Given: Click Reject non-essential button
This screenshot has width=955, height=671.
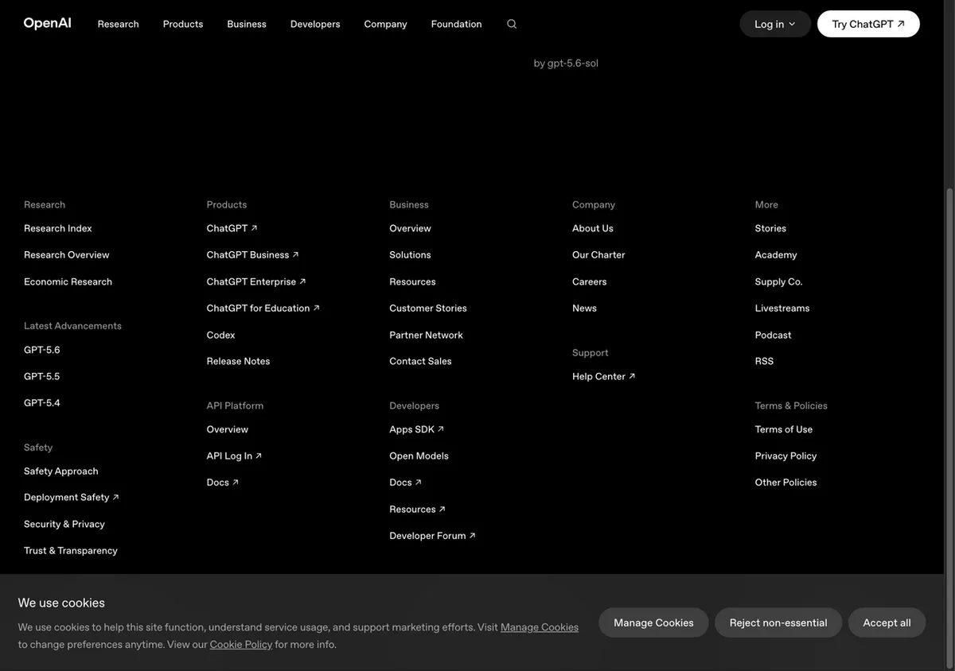Looking at the screenshot, I should coord(778,623).
